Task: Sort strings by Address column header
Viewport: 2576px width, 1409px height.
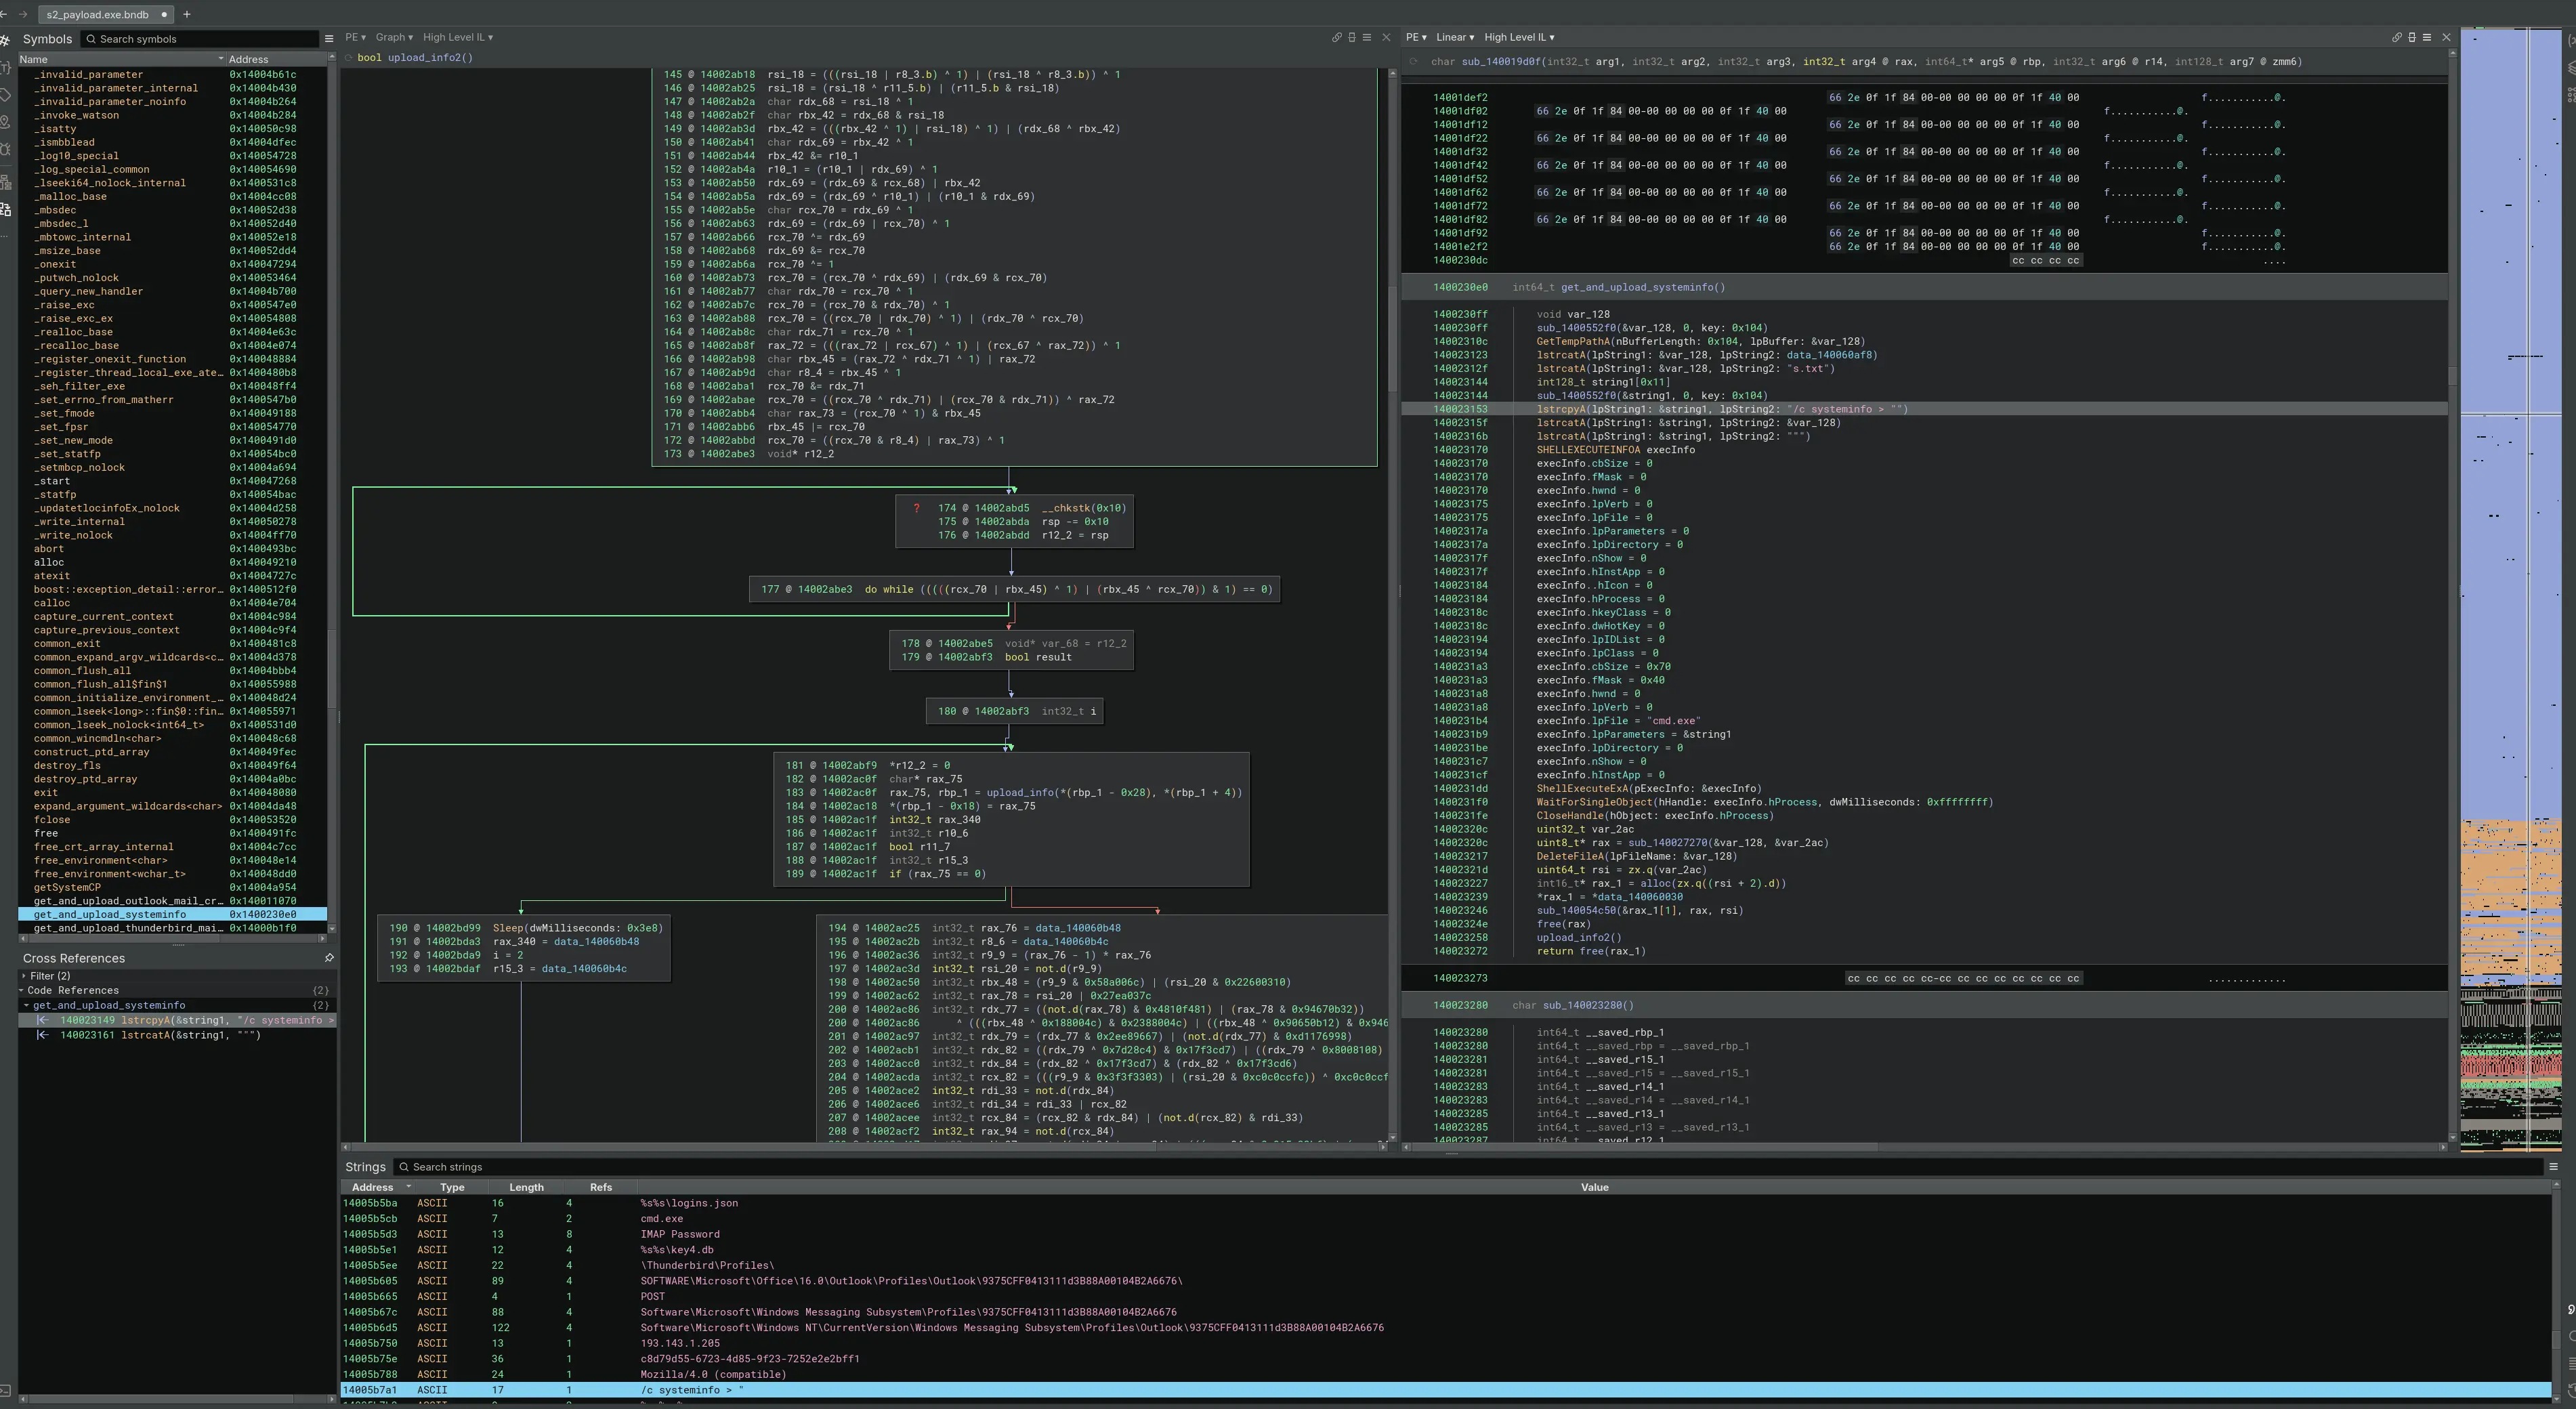Action: point(373,1187)
